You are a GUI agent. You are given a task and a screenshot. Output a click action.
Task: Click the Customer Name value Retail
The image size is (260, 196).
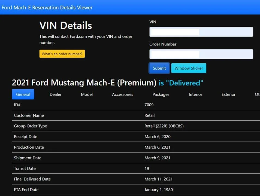149,115
